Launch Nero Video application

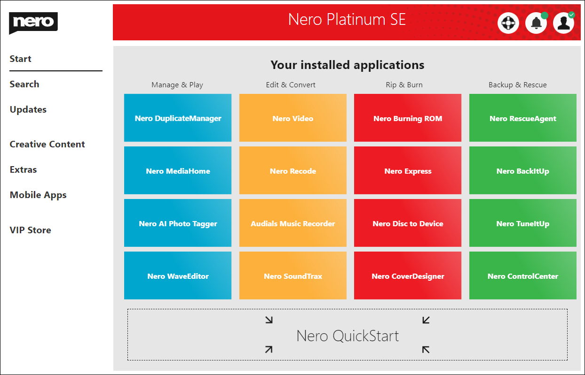(292, 118)
